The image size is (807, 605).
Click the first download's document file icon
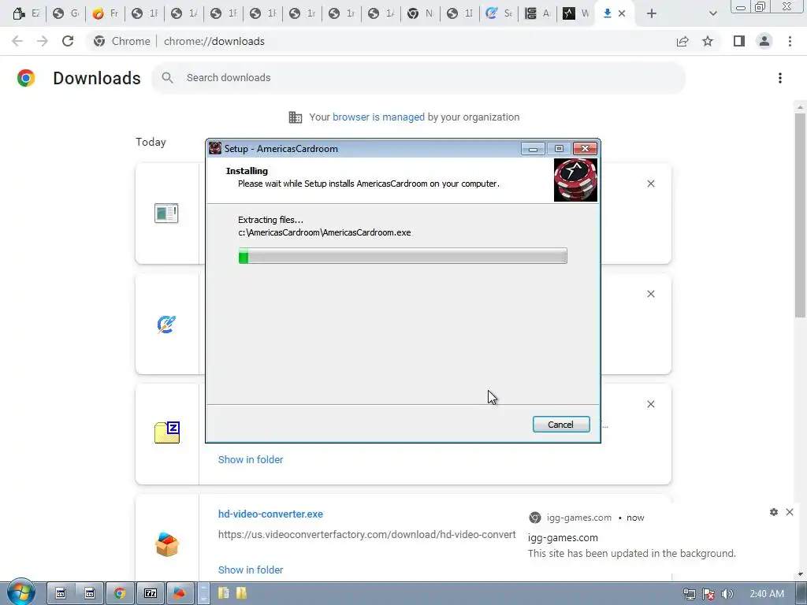(x=166, y=213)
